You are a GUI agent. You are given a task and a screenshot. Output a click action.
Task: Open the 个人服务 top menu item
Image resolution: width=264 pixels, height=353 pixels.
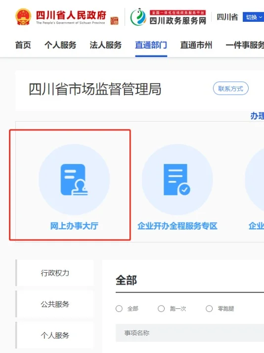(x=60, y=45)
